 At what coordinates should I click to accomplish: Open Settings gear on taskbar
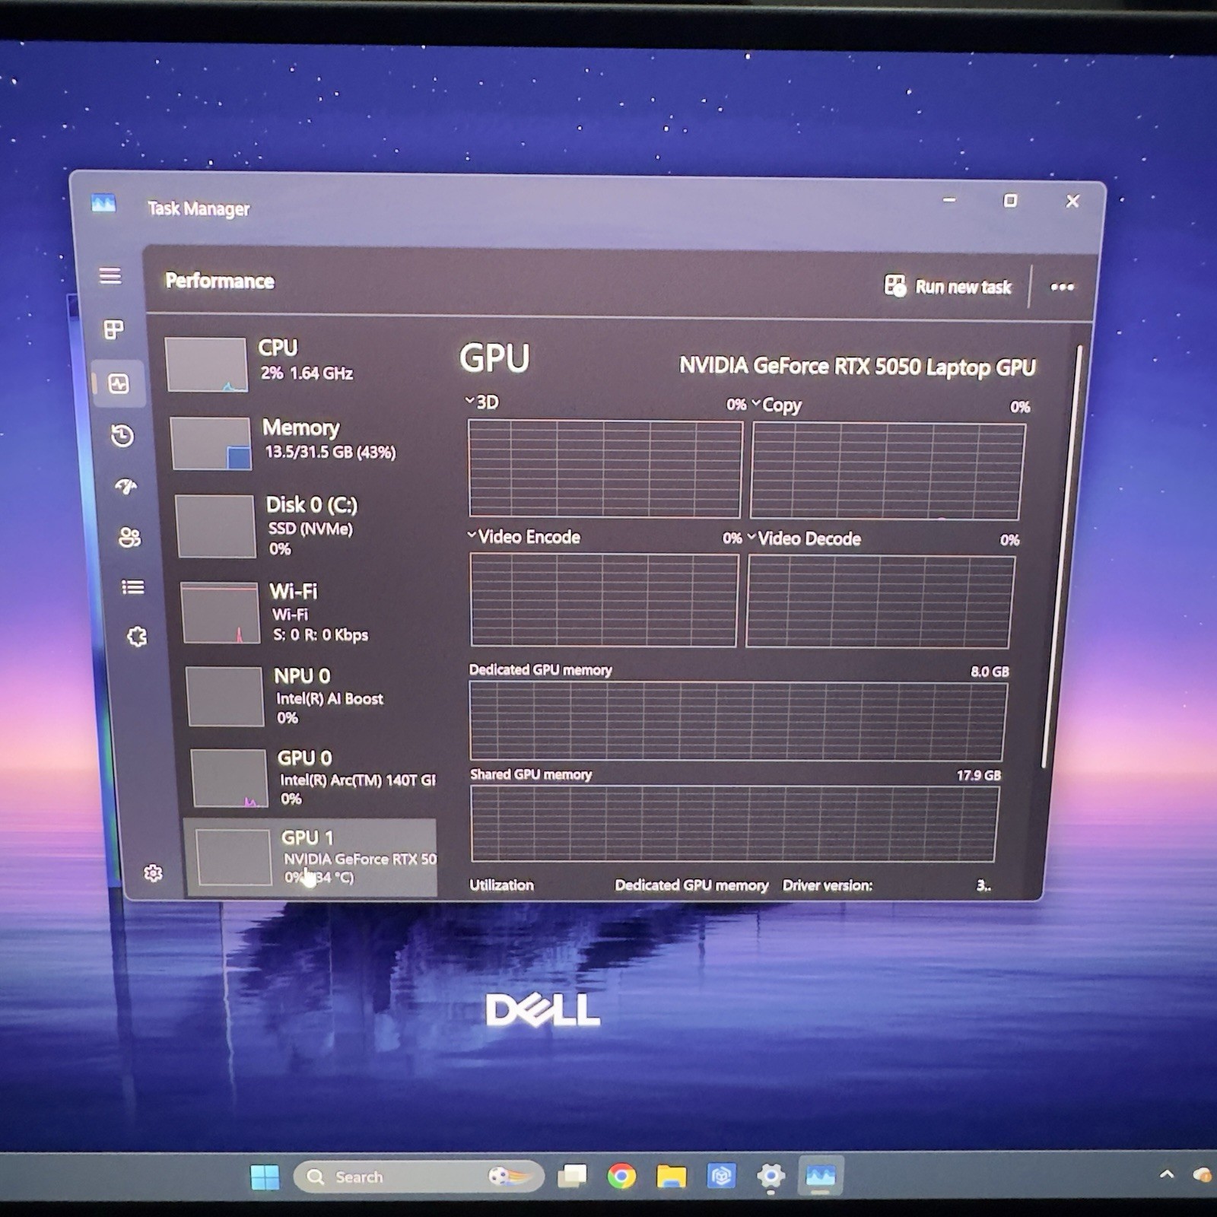(771, 1176)
